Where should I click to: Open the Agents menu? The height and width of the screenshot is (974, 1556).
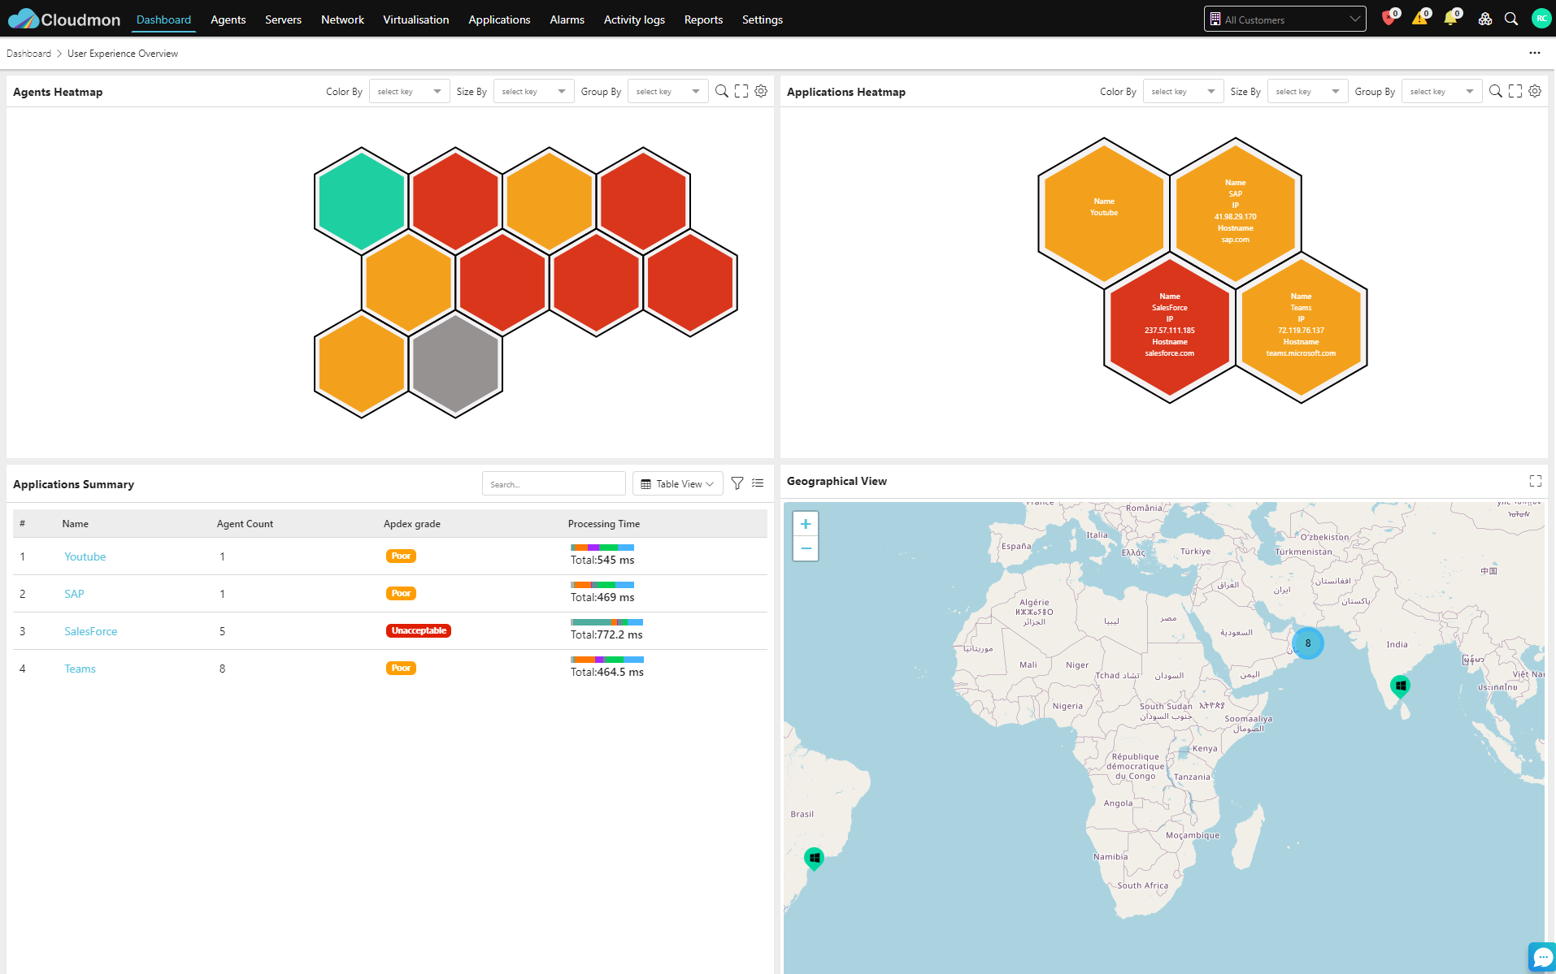coord(228,19)
